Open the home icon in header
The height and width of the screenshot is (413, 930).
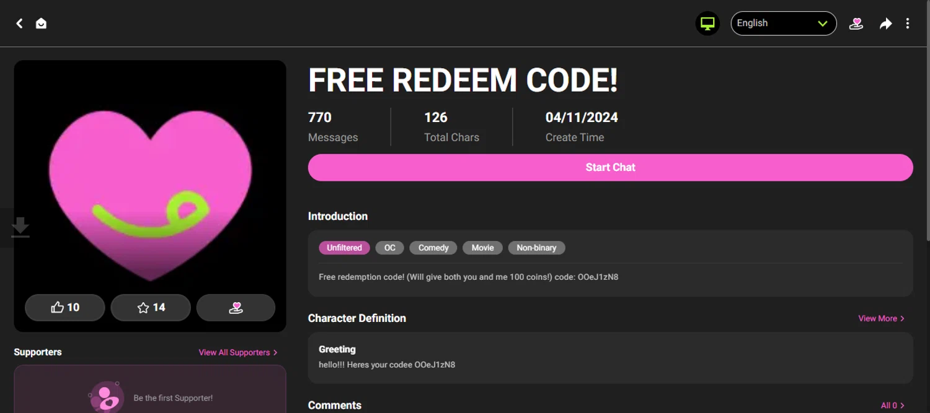(41, 24)
